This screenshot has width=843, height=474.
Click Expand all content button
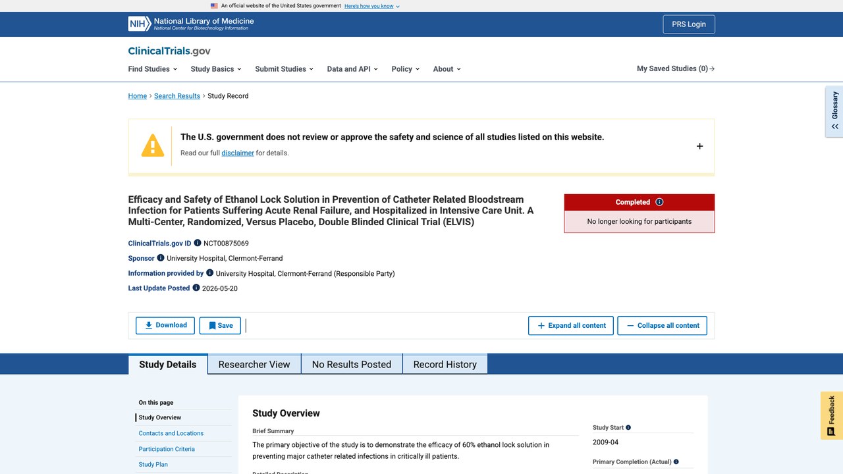click(571, 325)
